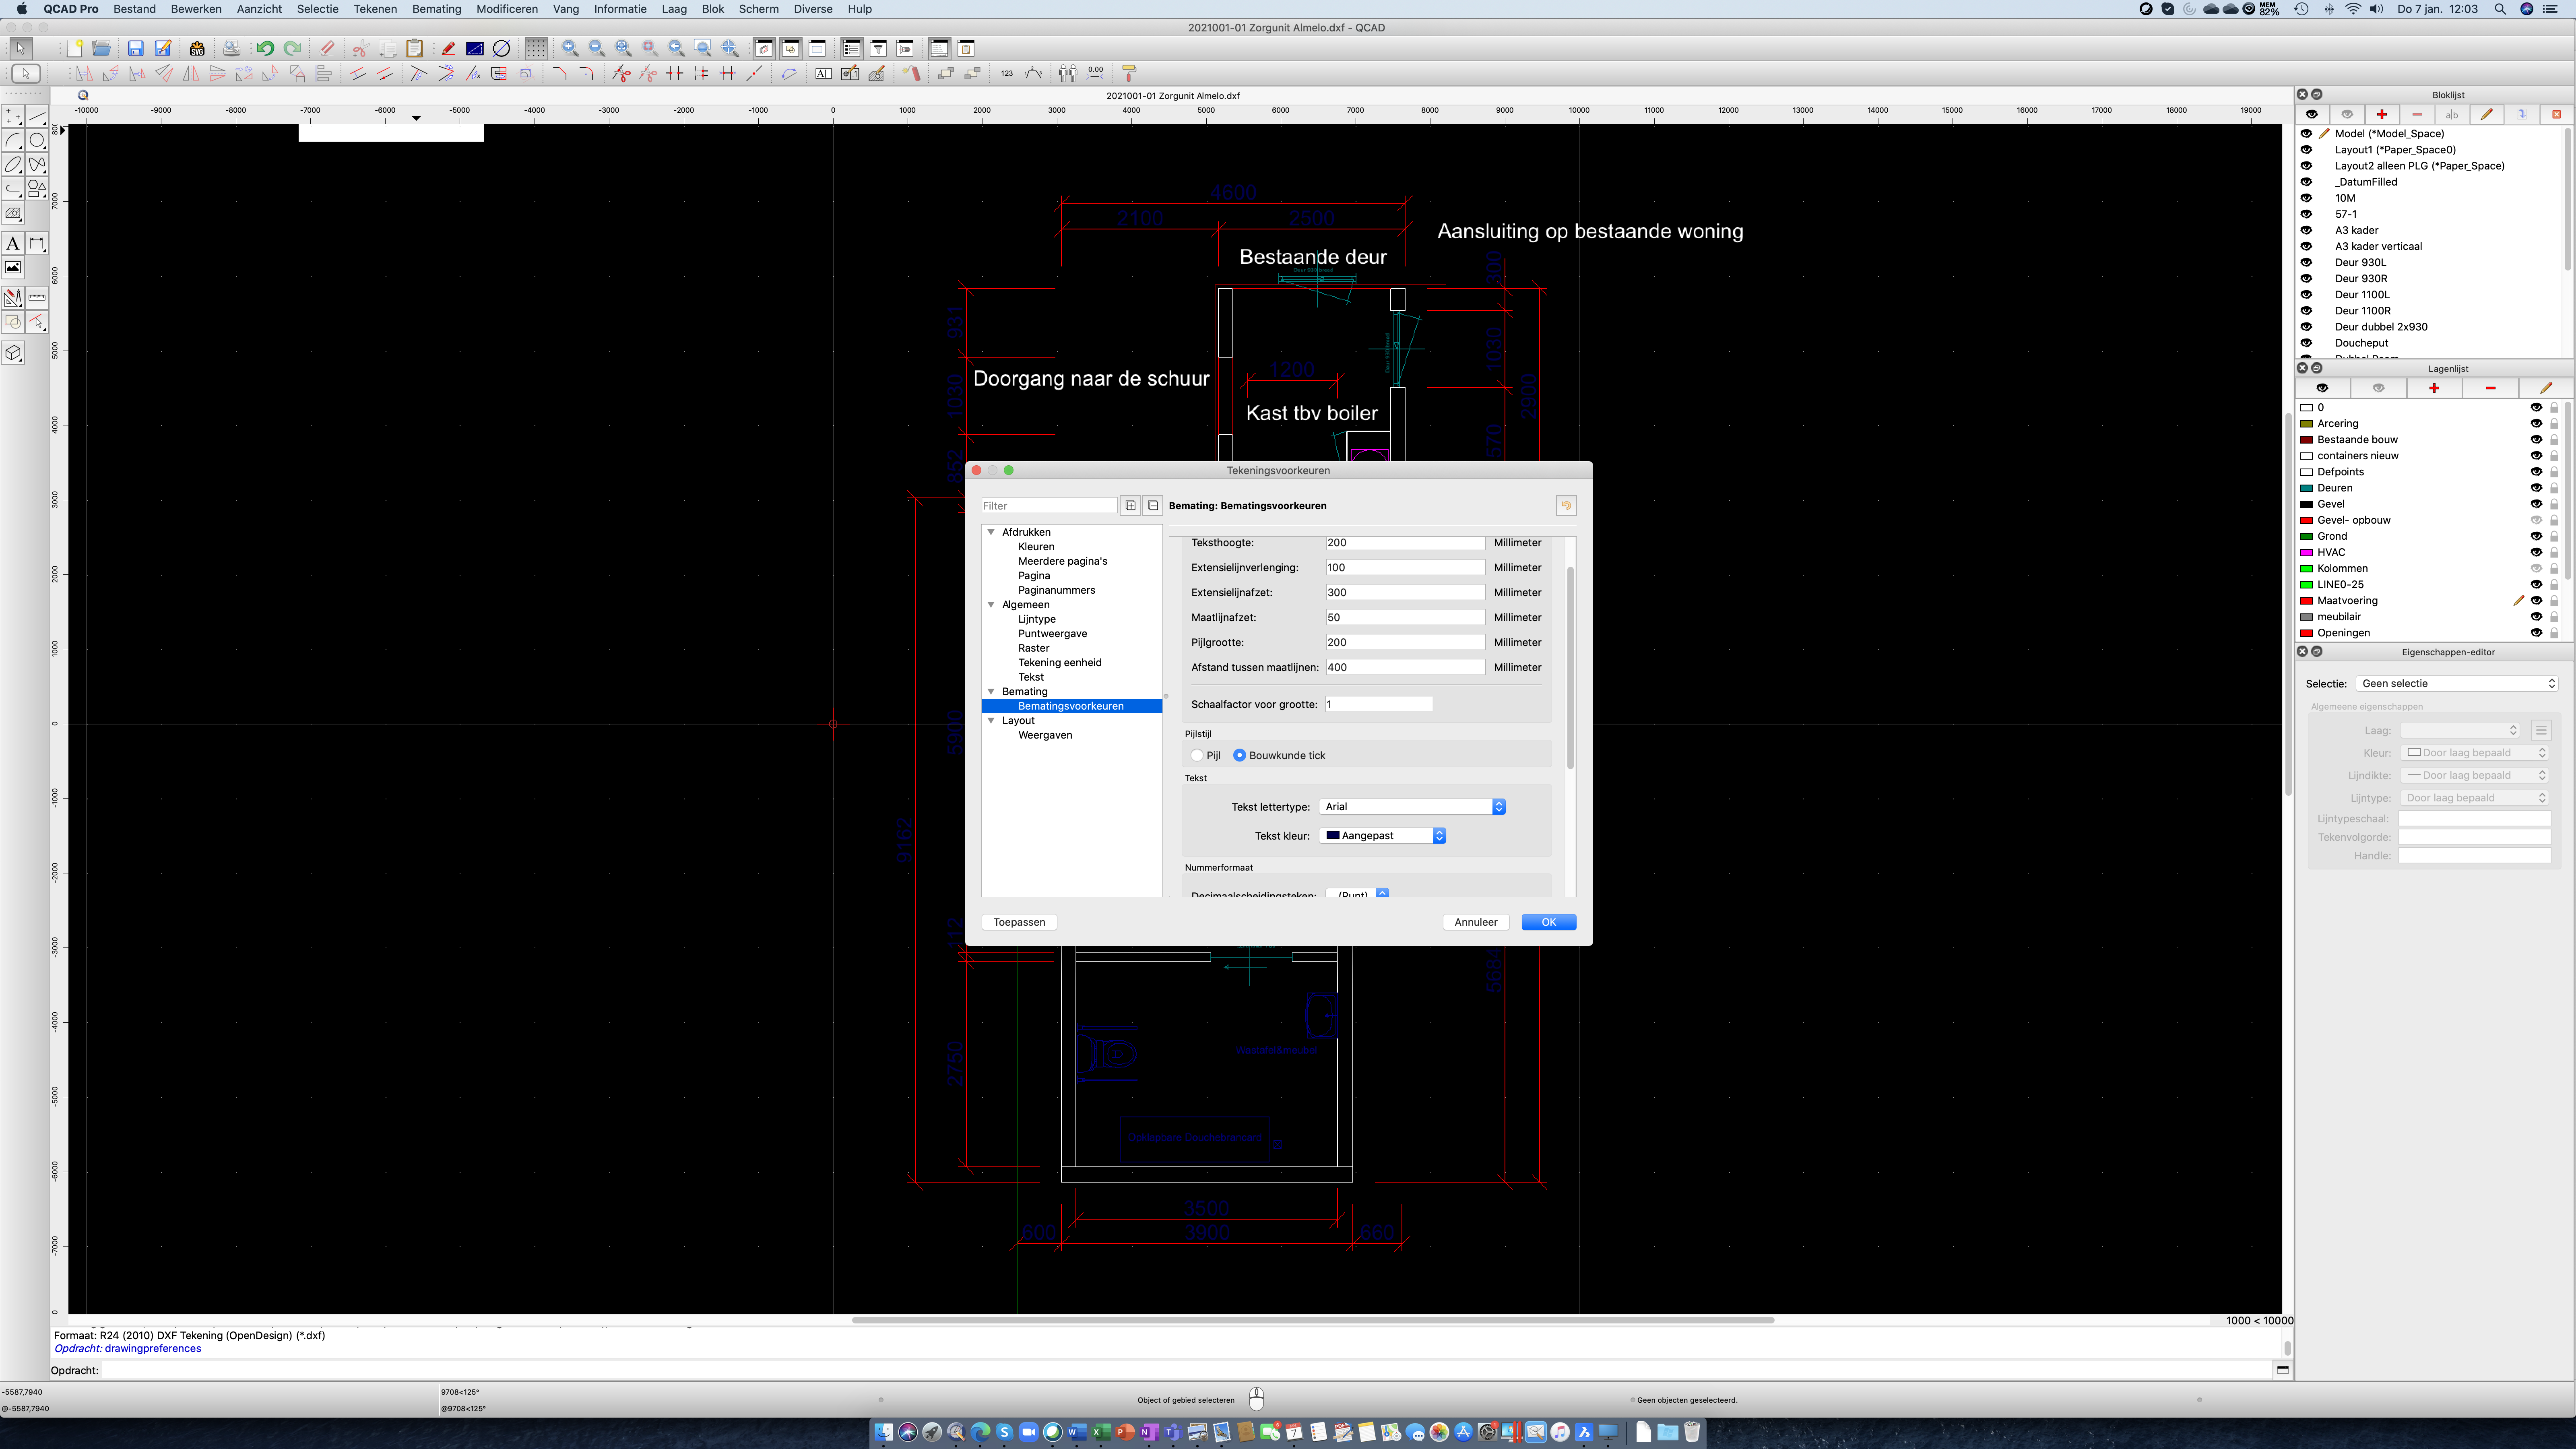Toggle lock on the HVAC layer
2576x1449 pixels.
[x=2554, y=552]
